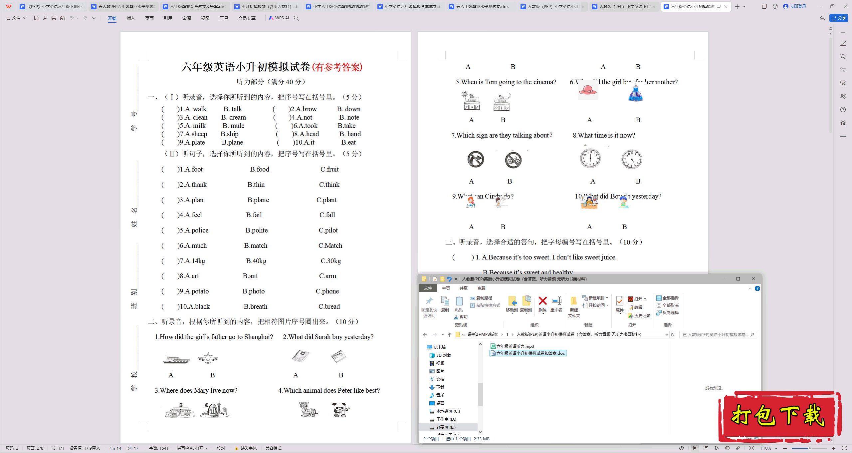Expand quick access toolbar chevron in WPS
The image size is (852, 453).
(x=94, y=18)
